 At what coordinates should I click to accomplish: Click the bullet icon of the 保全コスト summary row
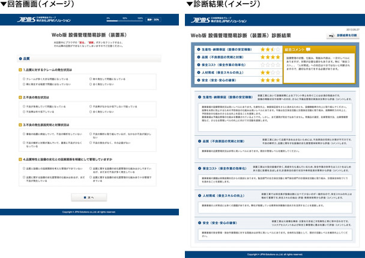(199, 65)
